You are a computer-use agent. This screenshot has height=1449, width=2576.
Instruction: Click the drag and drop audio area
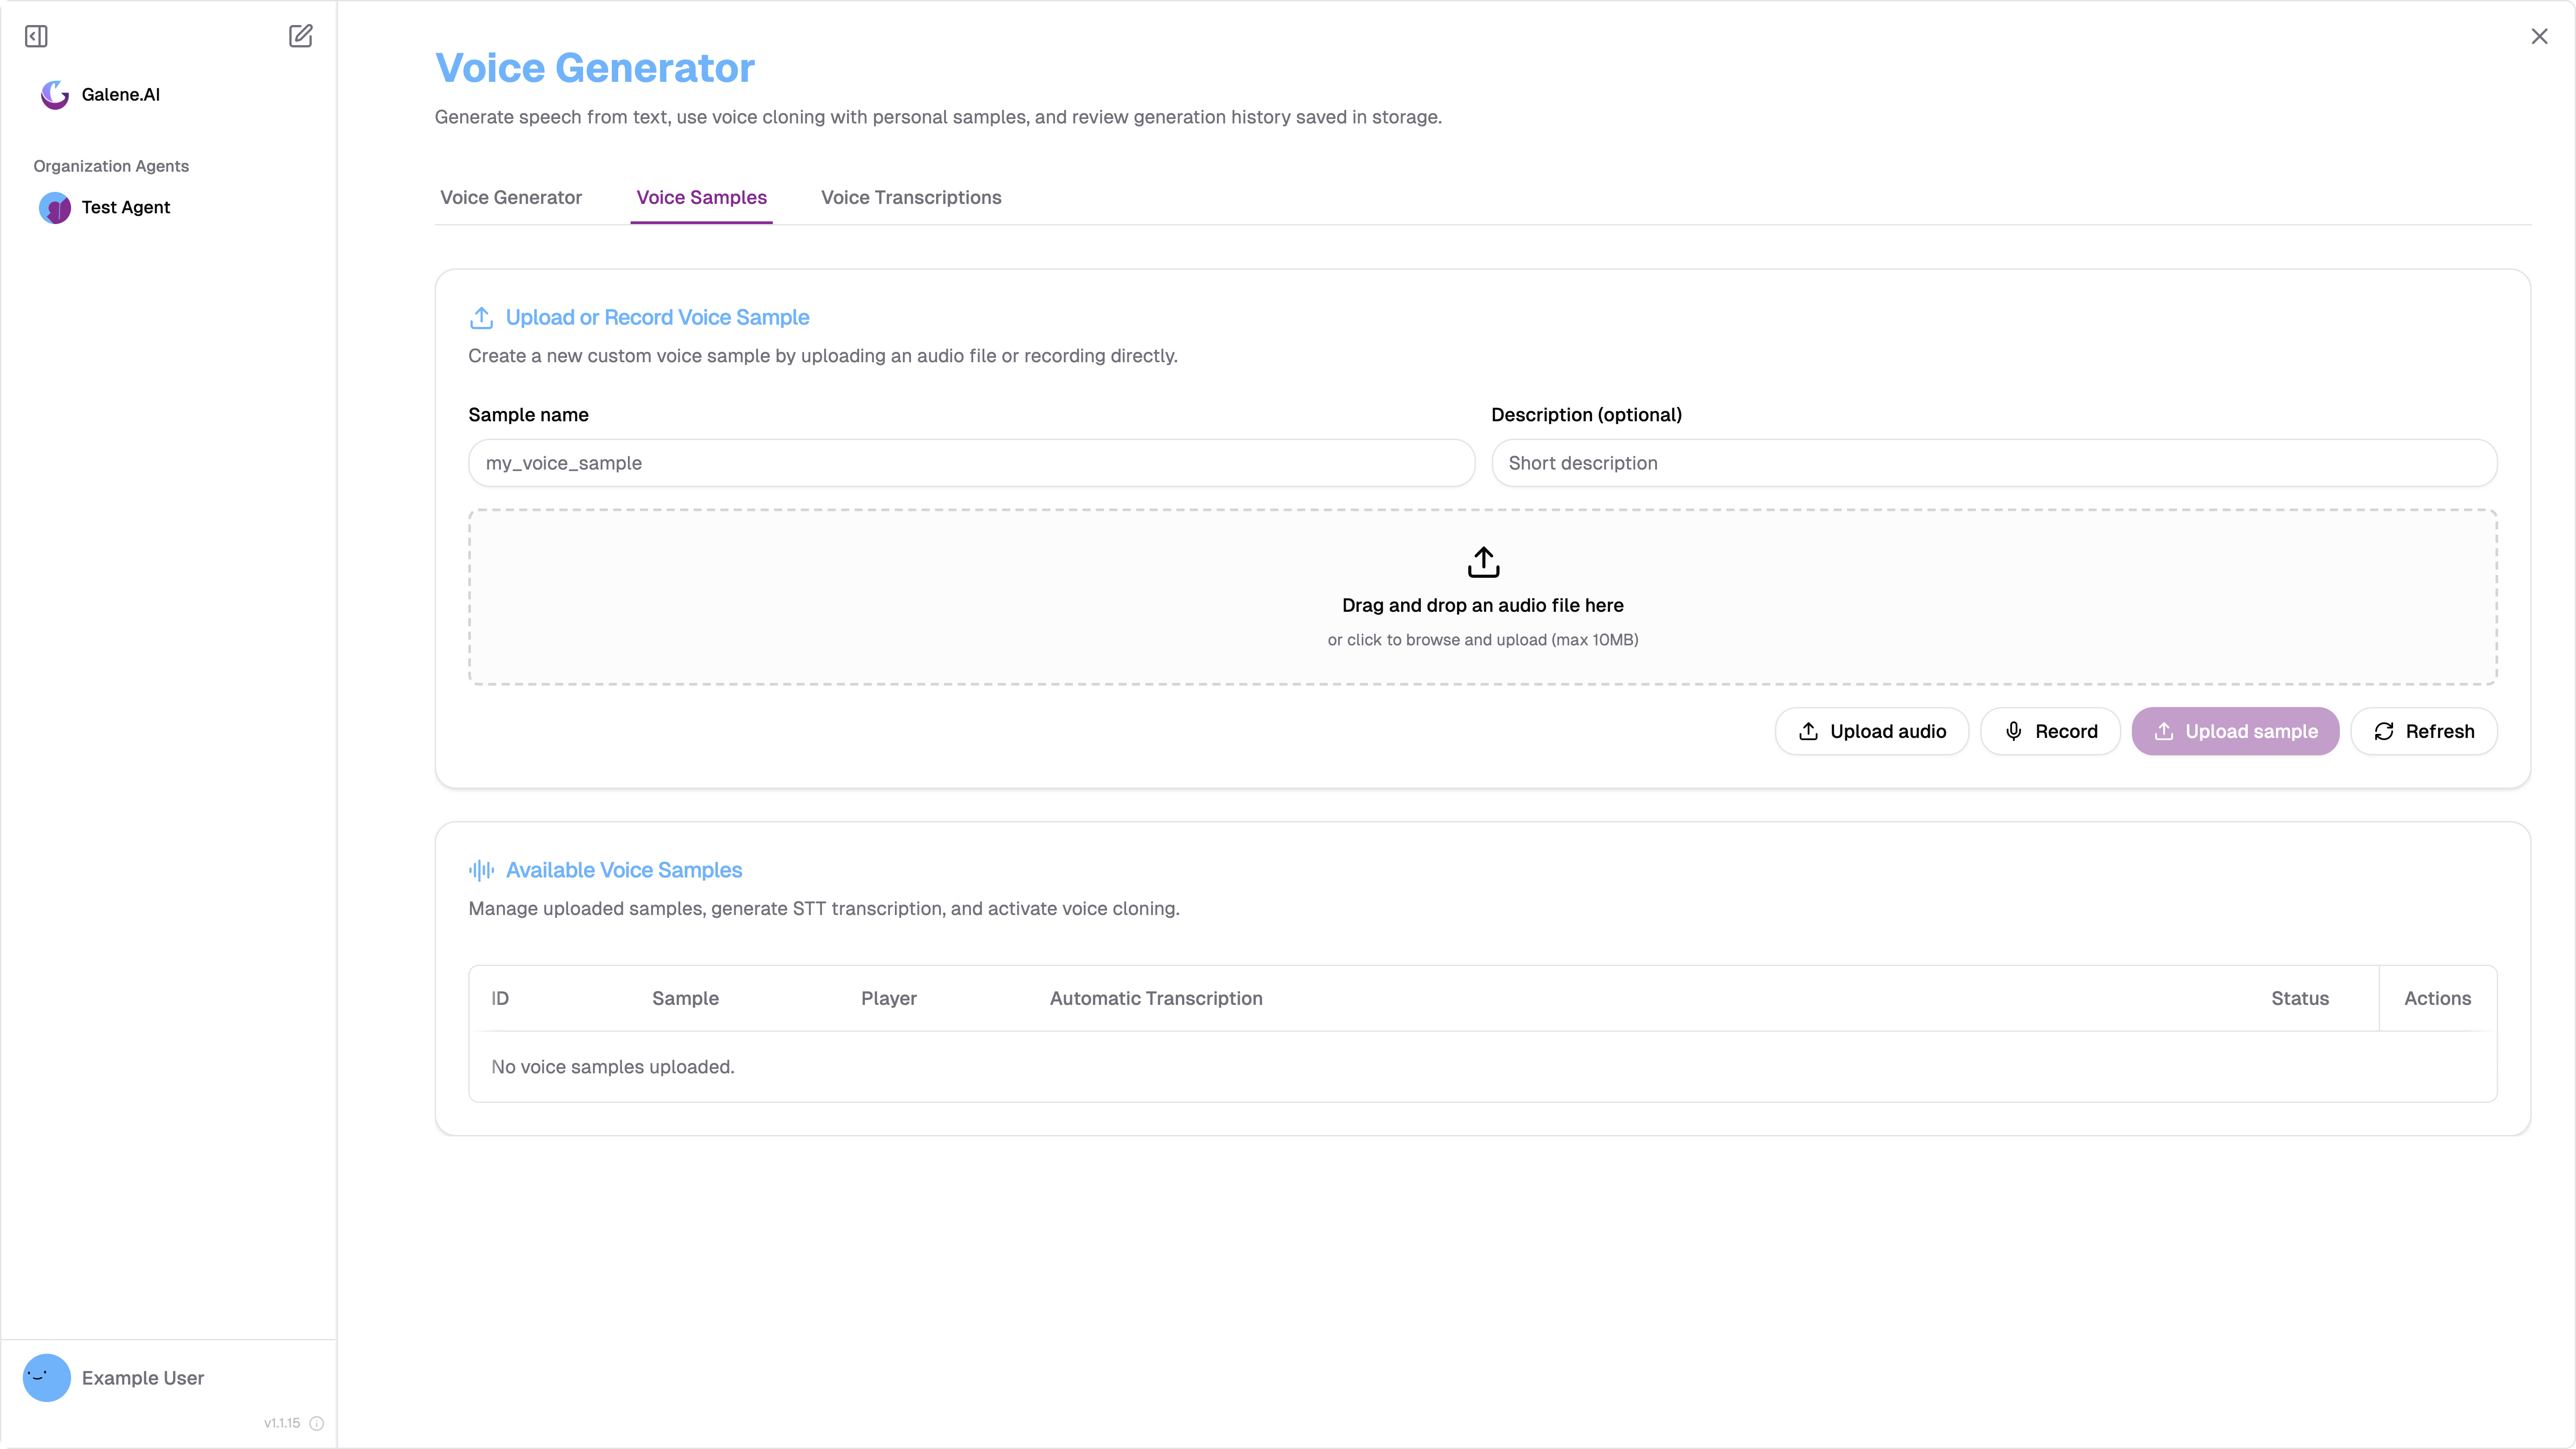pyautogui.click(x=1483, y=597)
